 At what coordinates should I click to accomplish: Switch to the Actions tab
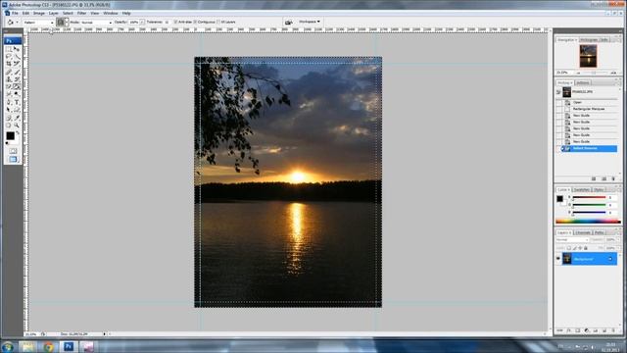583,82
